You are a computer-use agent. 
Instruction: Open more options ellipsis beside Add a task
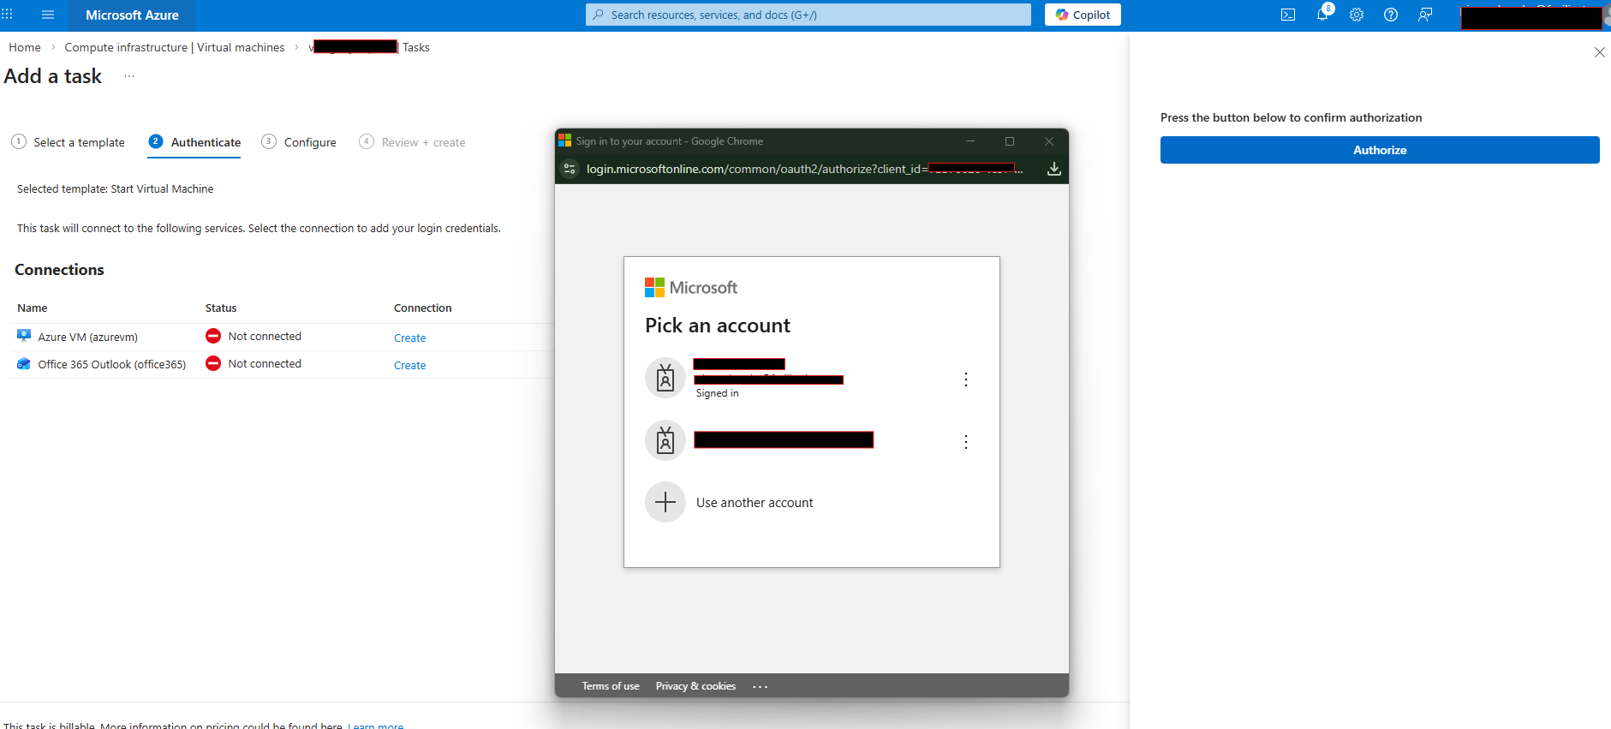tap(129, 76)
